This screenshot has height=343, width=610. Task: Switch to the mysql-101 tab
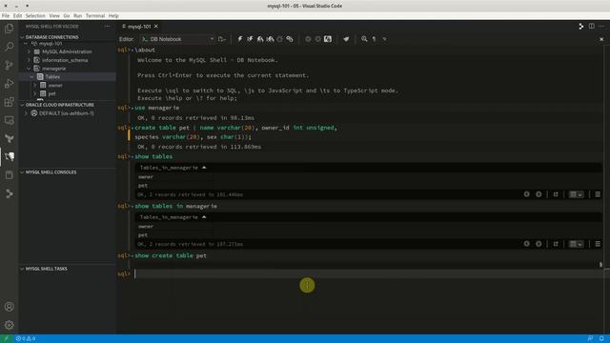tap(139, 26)
